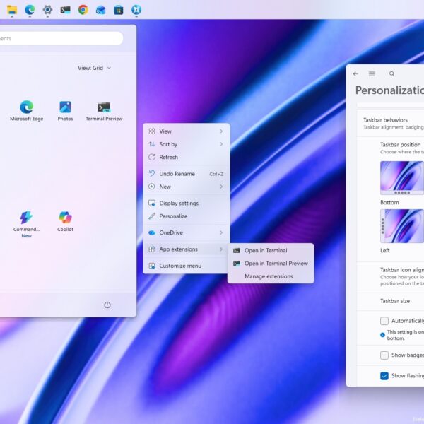Viewport: 424px width, 424px height.
Task: Click the Taskbar size setting
Action: tap(391, 301)
